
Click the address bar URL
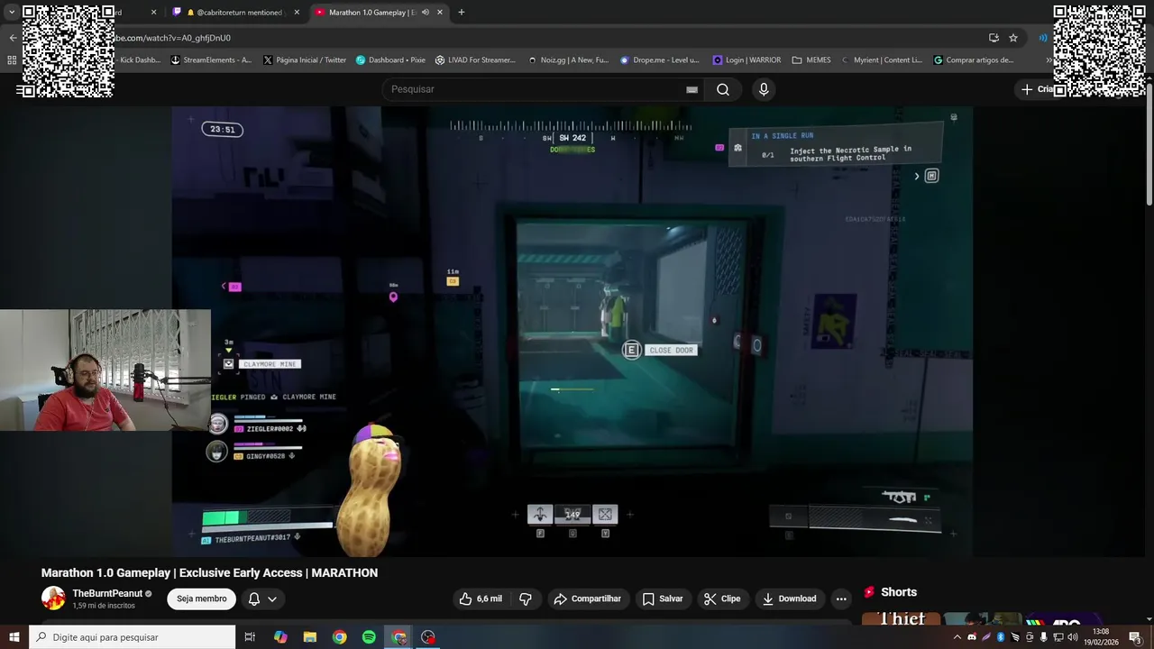coord(171,38)
